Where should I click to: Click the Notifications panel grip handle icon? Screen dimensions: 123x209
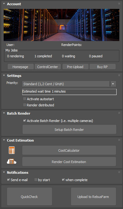(119, 172)
